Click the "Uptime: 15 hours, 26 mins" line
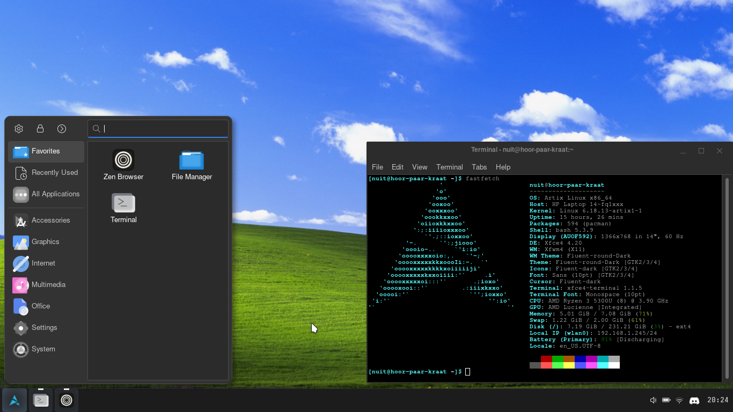 tap(576, 217)
